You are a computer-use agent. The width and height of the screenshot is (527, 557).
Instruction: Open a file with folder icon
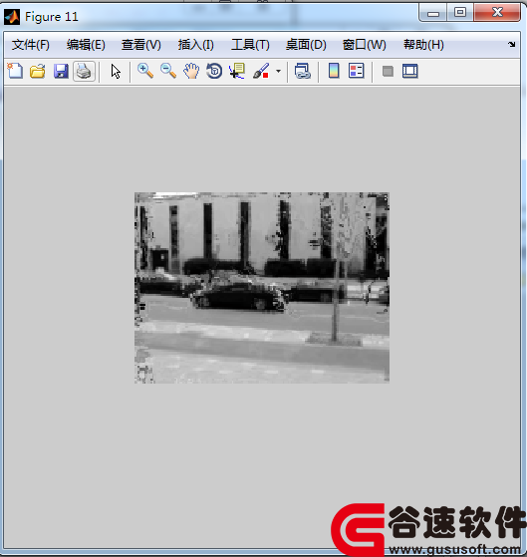point(37,72)
